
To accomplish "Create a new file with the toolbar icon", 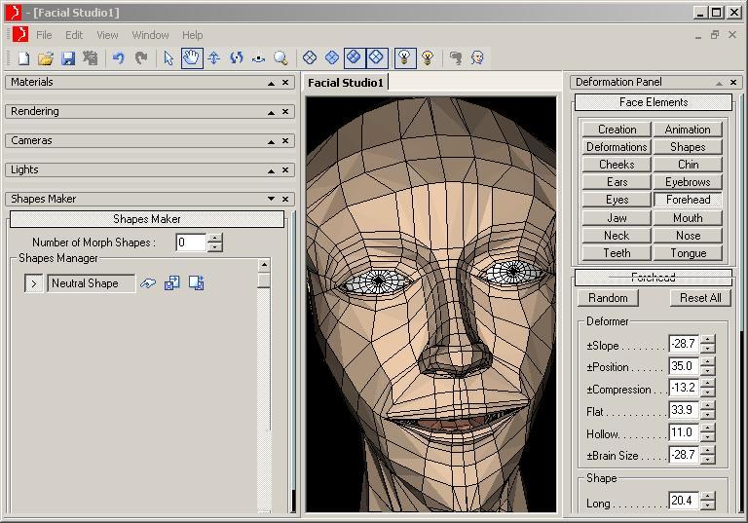I will (x=23, y=58).
